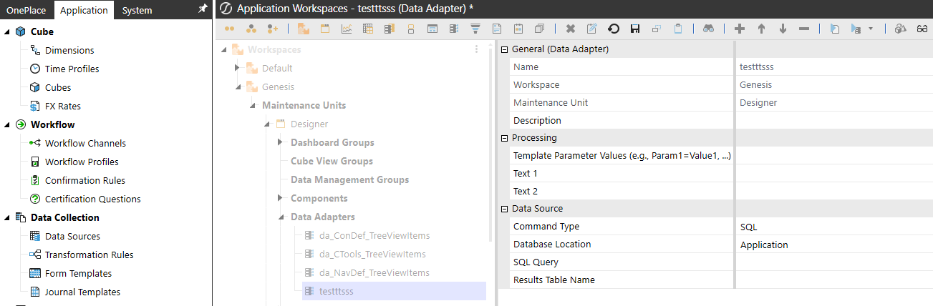Open Workflow Profiles in navigation
This screenshot has width=933, height=306.
click(x=82, y=162)
